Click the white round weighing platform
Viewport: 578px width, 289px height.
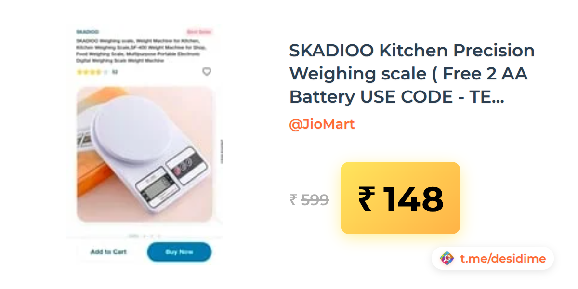pyautogui.click(x=131, y=129)
